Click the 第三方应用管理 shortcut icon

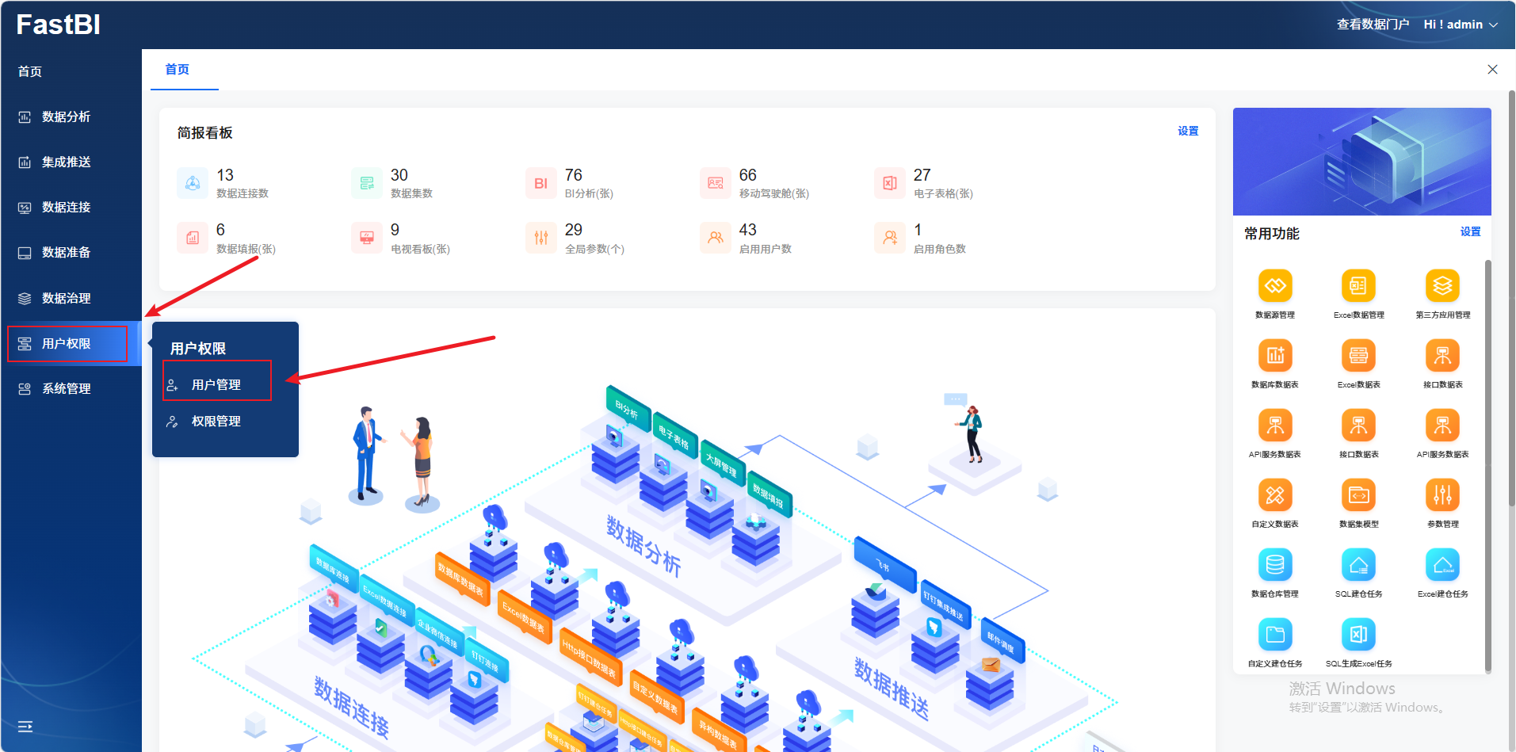(x=1442, y=286)
